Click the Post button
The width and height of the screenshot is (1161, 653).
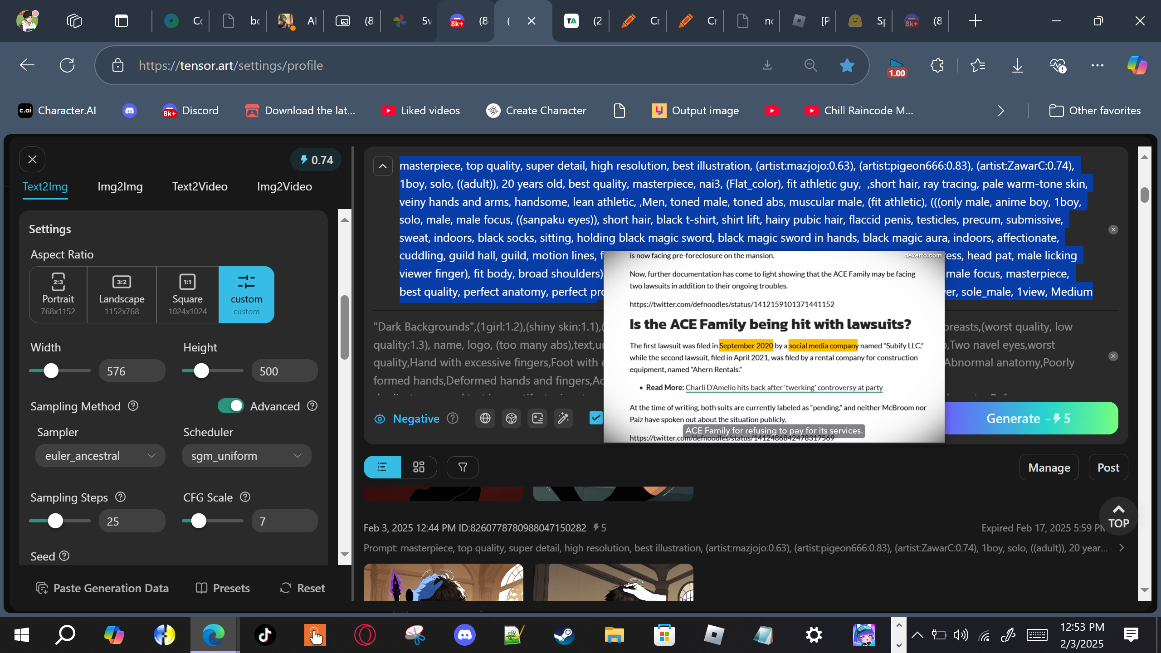[x=1108, y=467]
